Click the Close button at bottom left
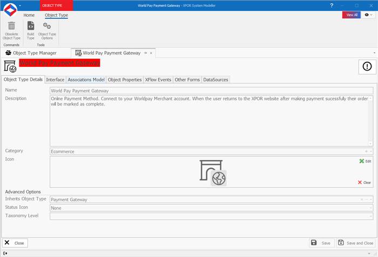Screen dimensions: 378x257 pyautogui.click(x=15, y=243)
